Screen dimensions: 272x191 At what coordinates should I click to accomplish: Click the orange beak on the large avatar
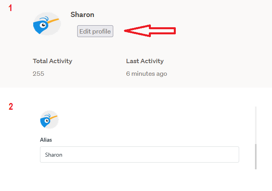tap(53, 21)
